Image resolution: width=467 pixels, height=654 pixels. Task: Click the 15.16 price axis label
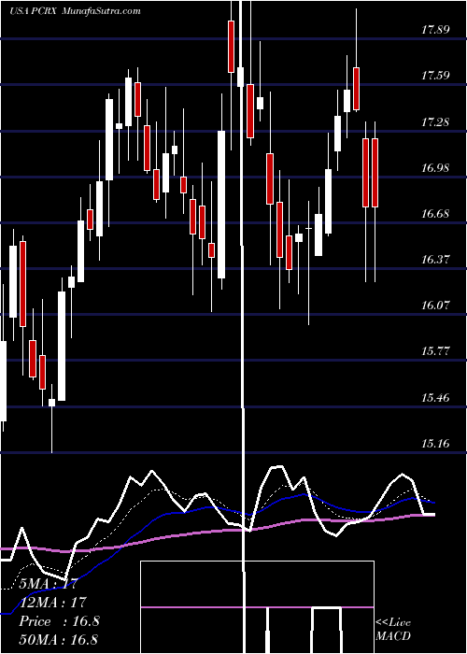click(x=435, y=444)
